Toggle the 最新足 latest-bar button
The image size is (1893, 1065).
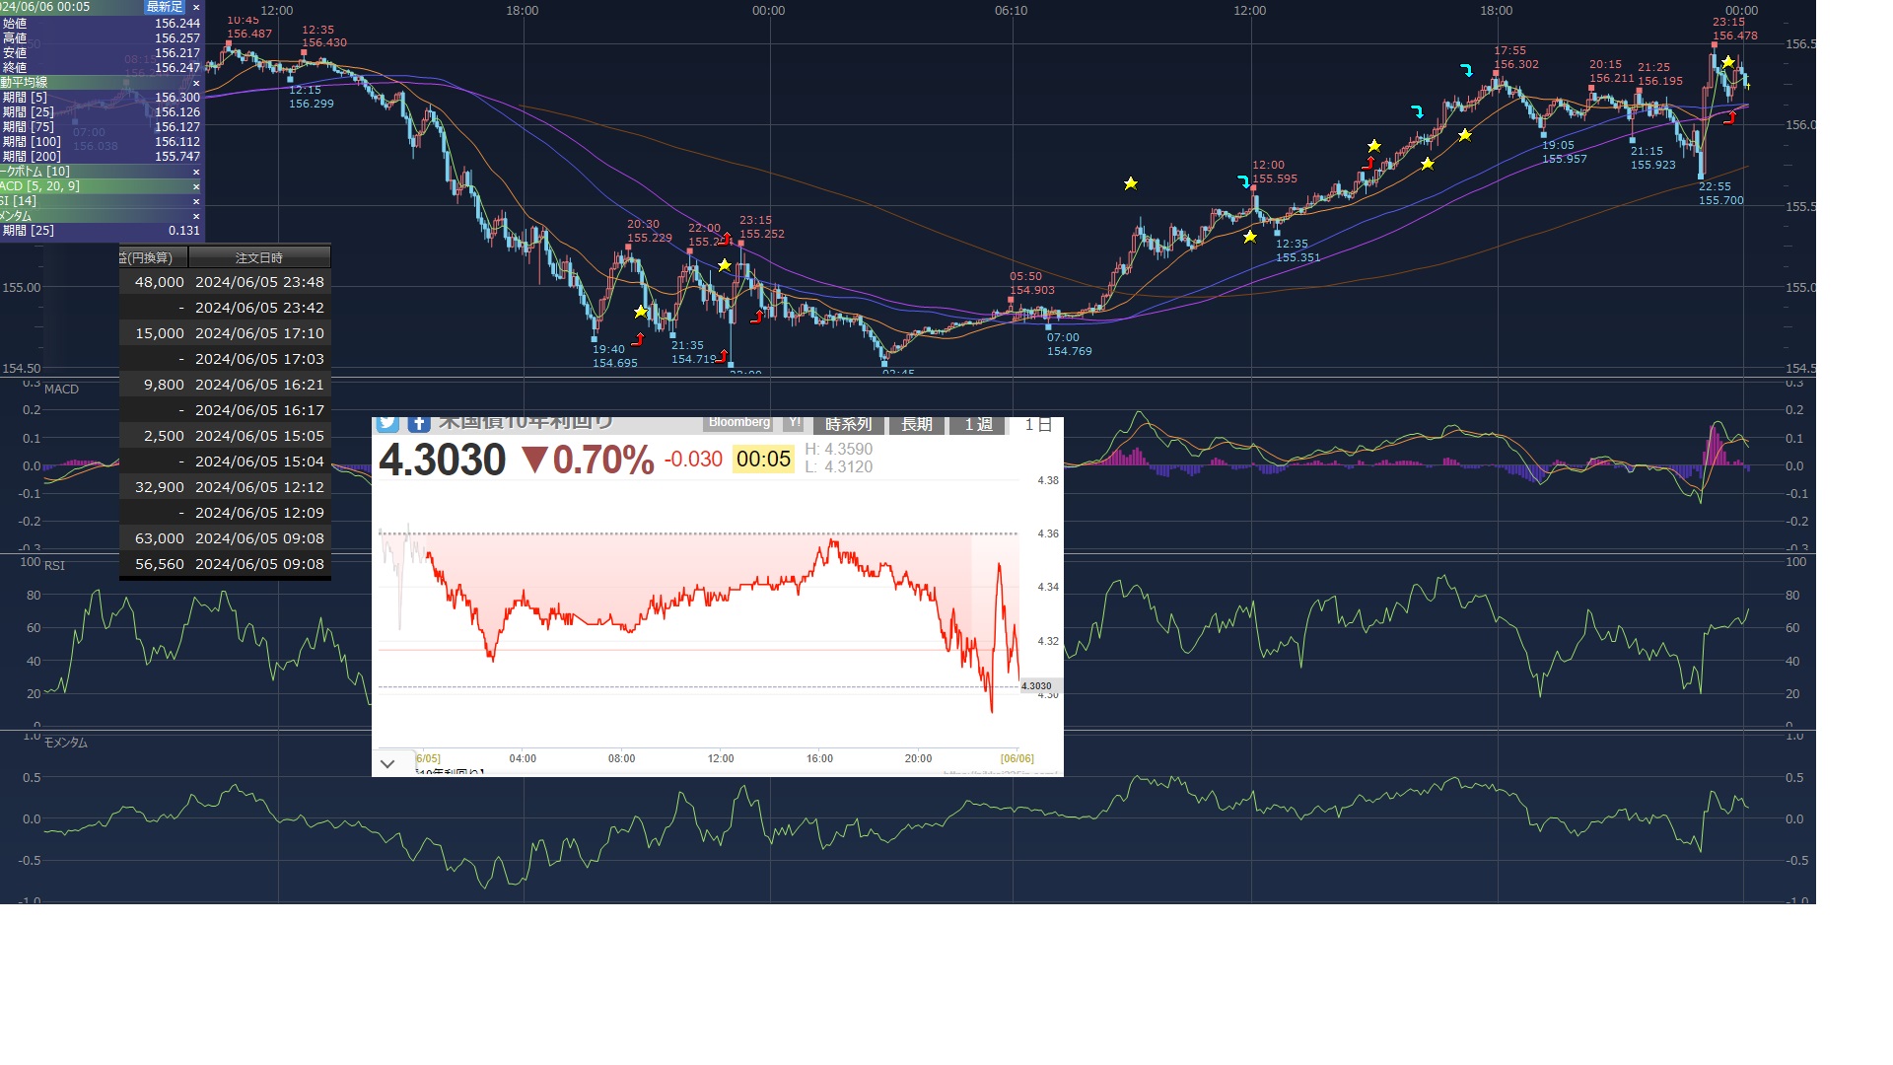coord(165,7)
